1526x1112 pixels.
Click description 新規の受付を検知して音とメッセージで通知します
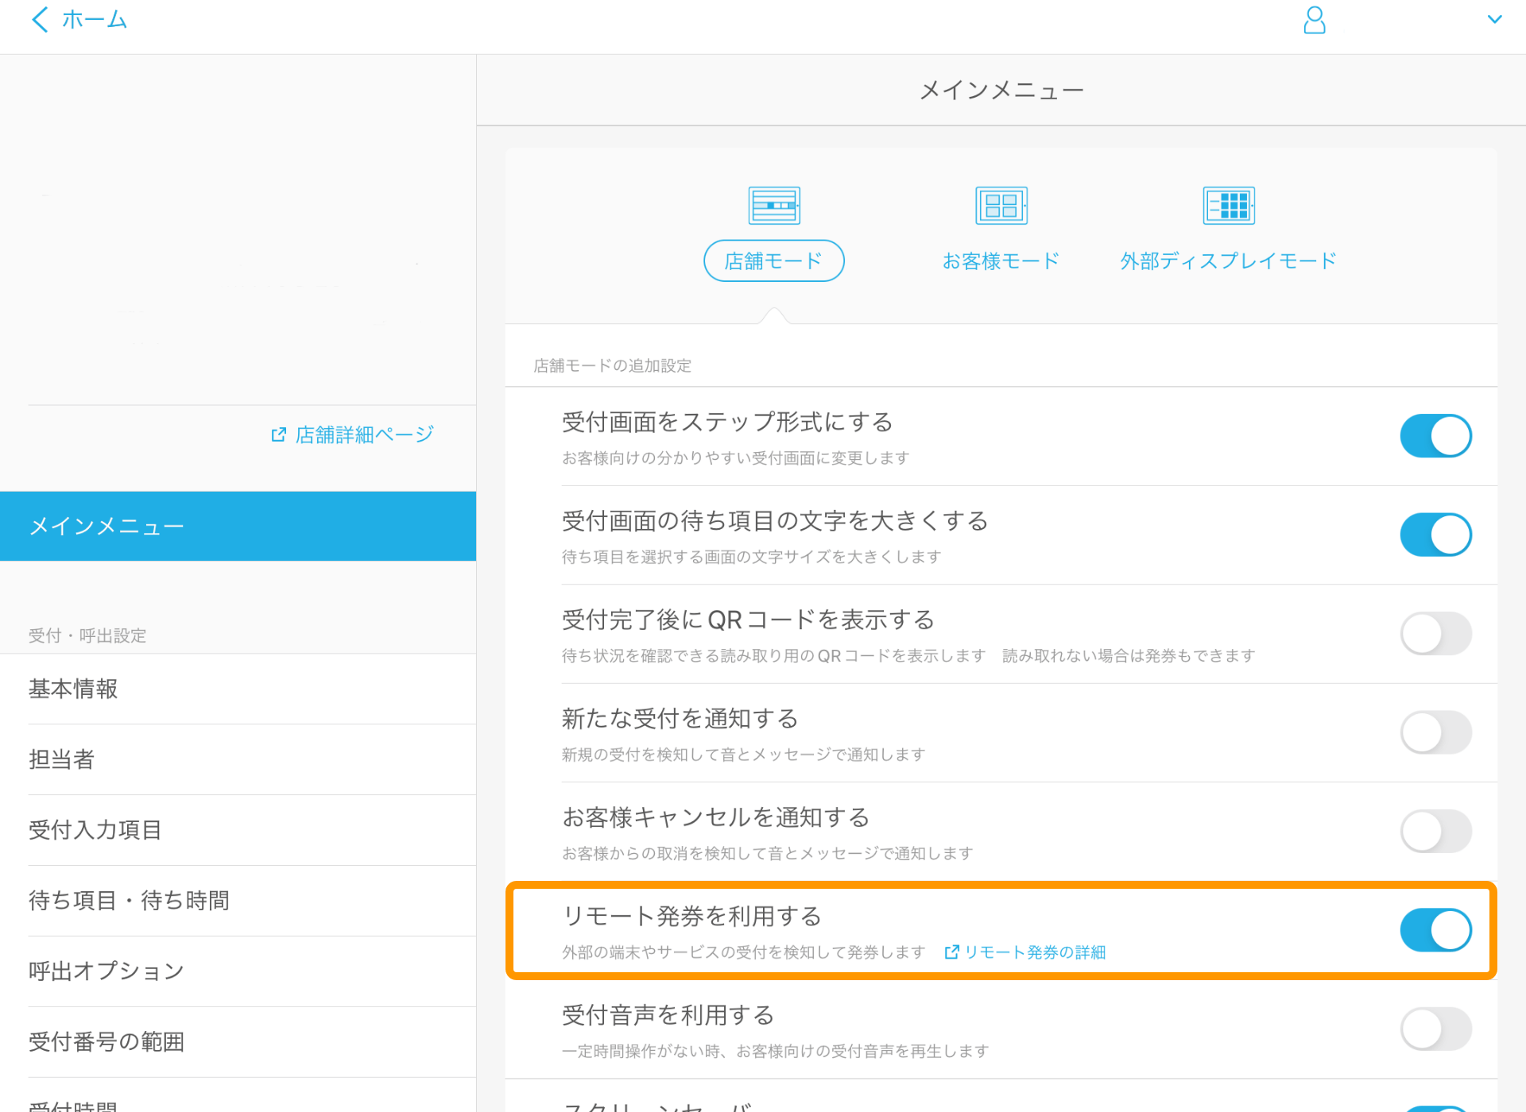(x=743, y=755)
